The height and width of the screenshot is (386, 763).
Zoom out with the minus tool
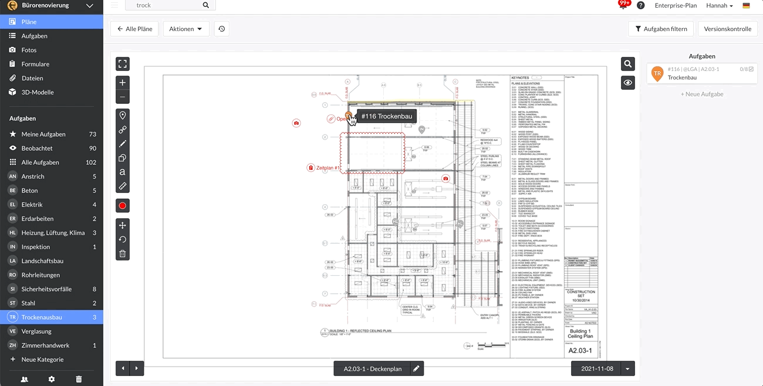(122, 97)
